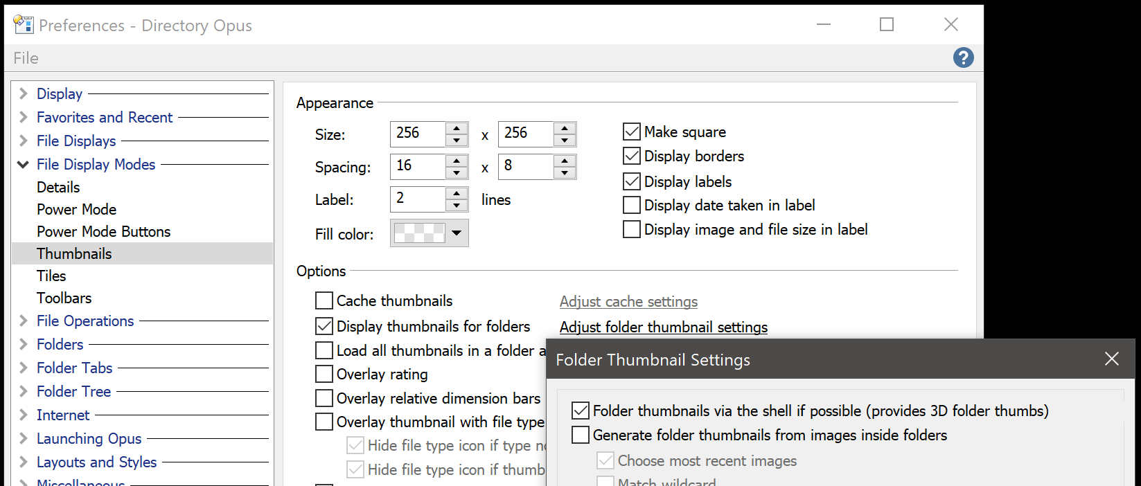Increase Label lines value
This screenshot has height=486, width=1141.
pos(457,193)
